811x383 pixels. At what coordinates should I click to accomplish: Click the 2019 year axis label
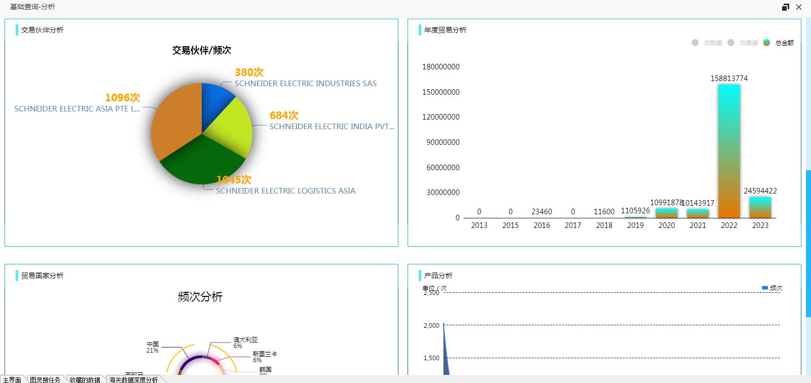[x=635, y=225]
